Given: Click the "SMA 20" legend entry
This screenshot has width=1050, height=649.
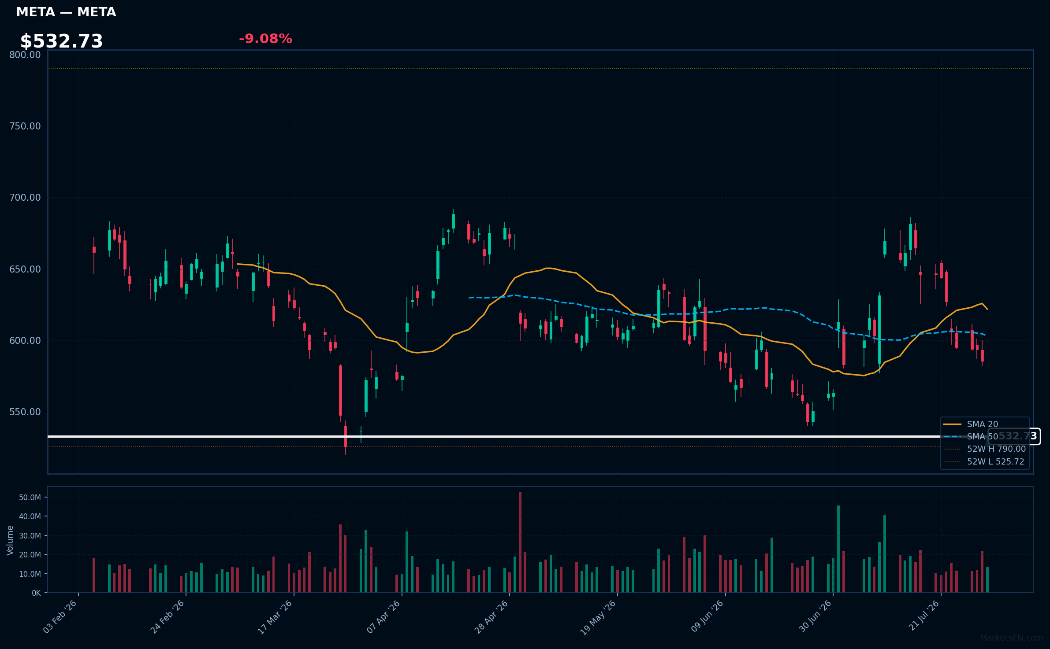Looking at the screenshot, I should click(x=971, y=424).
